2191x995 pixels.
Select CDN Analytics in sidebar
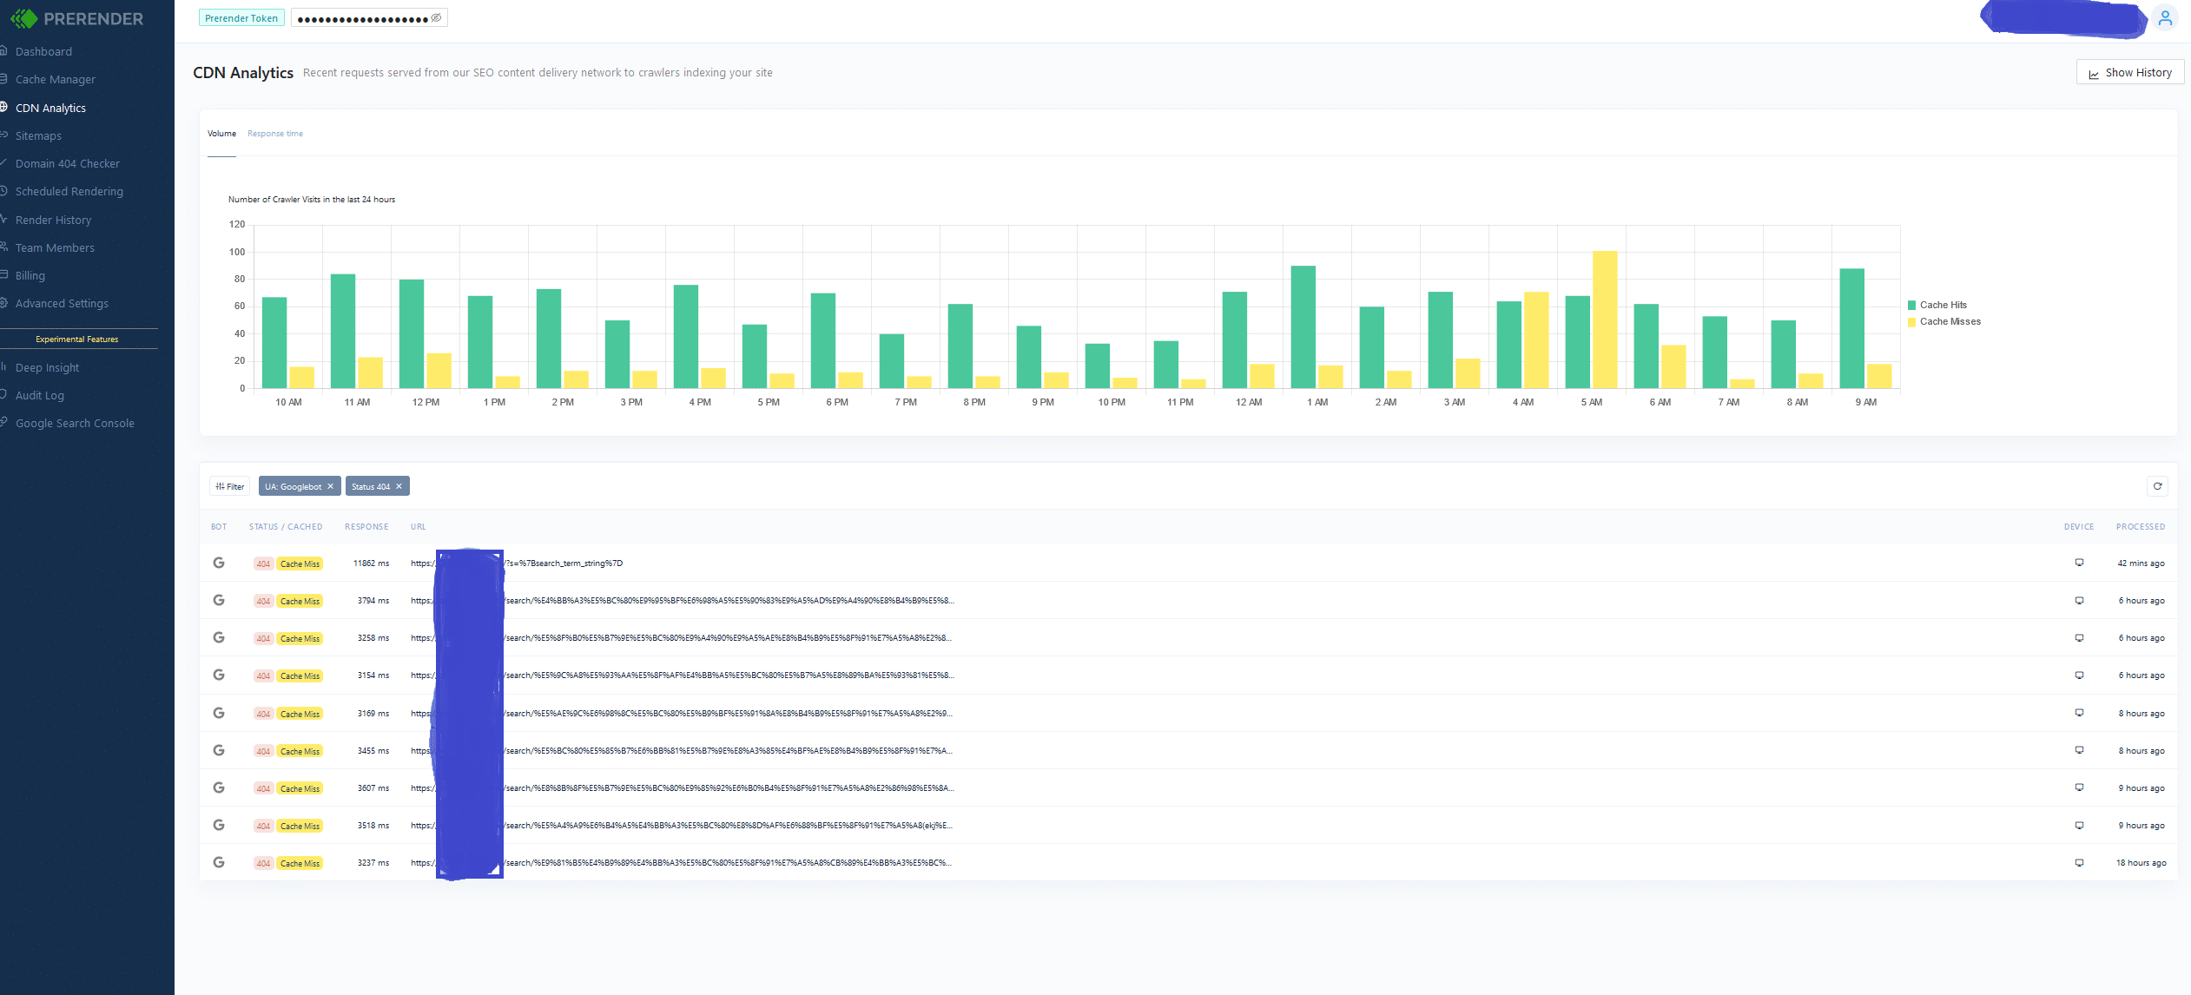(50, 108)
